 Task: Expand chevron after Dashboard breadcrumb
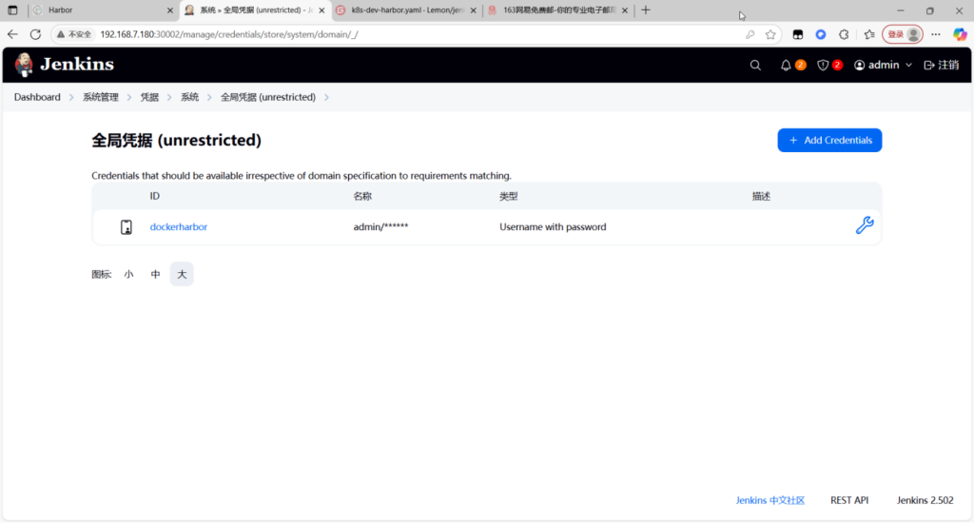coord(70,97)
